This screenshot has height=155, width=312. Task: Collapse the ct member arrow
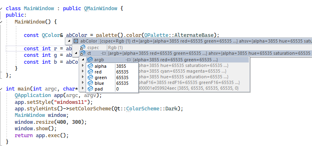[76, 53]
